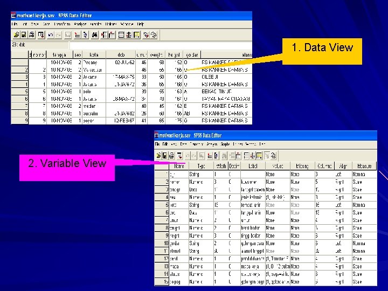Click Undo icon in Data View window

tap(51, 35)
